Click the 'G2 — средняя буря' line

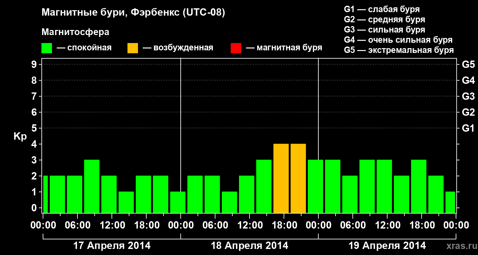pos(385,19)
